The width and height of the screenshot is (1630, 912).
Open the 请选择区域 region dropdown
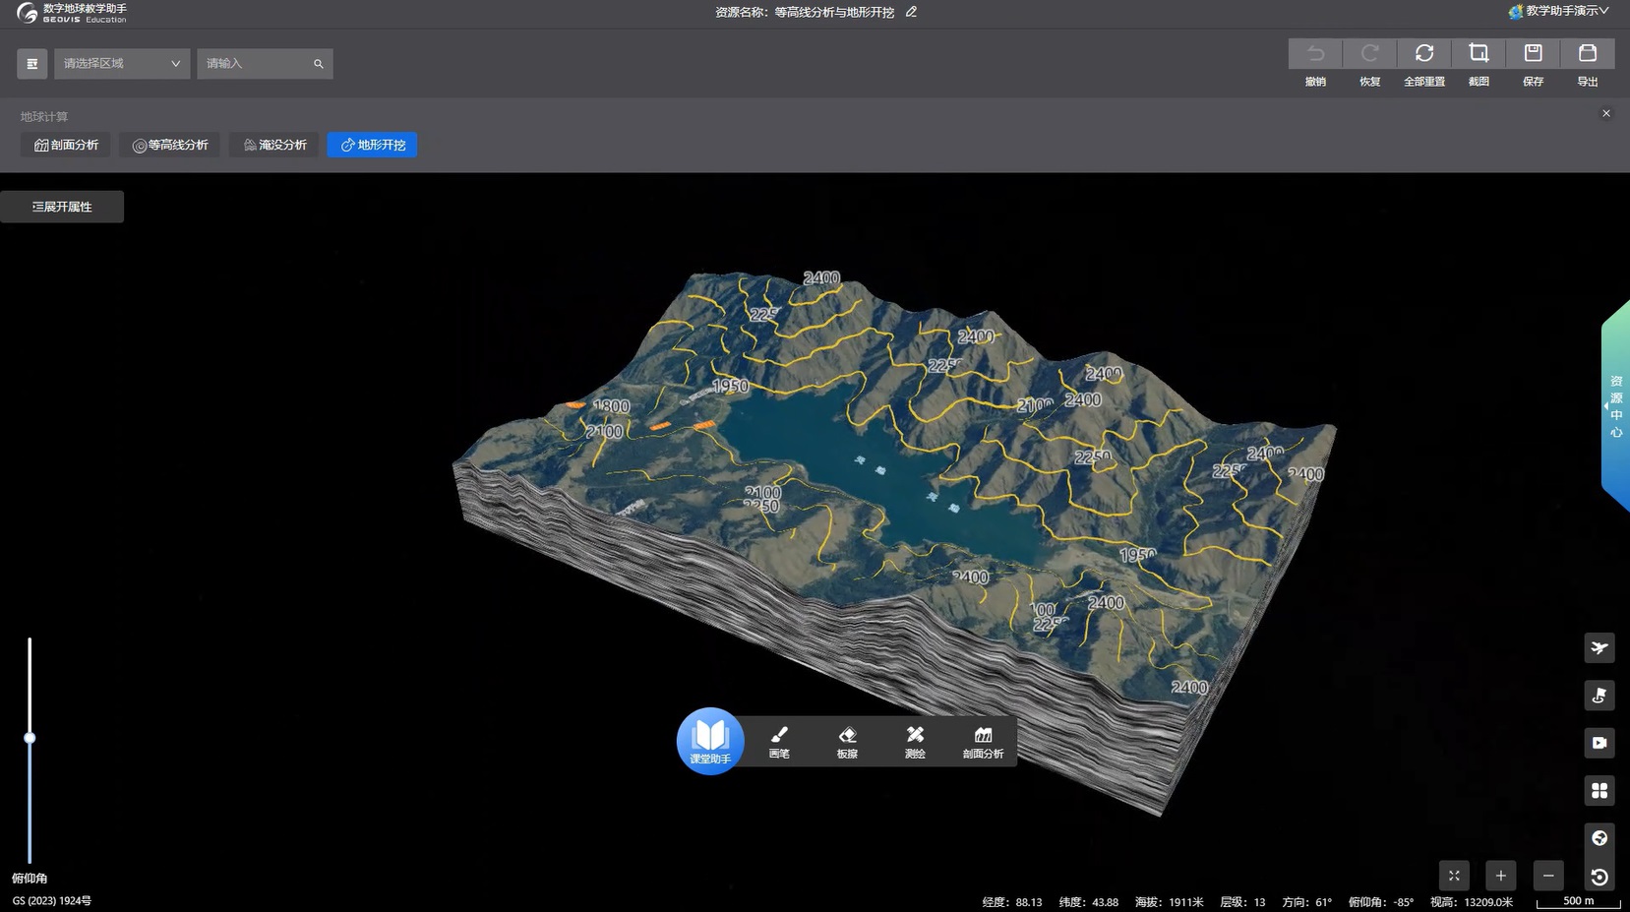[121, 64]
